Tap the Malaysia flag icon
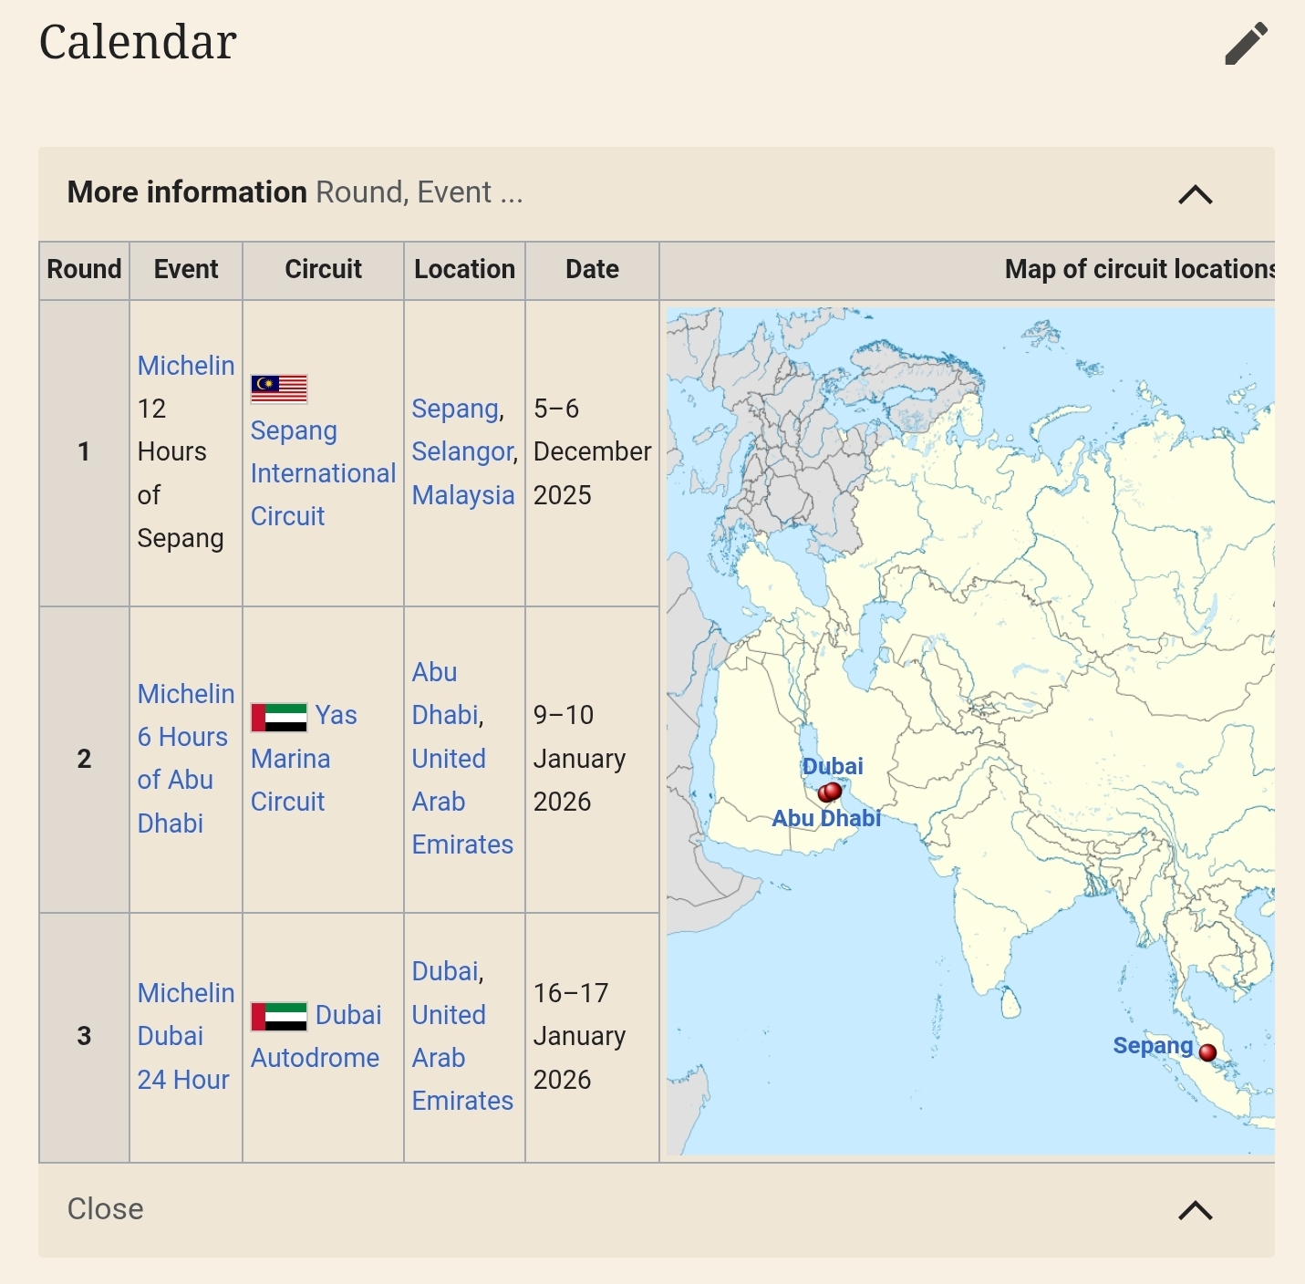1305x1284 pixels. pos(279,388)
